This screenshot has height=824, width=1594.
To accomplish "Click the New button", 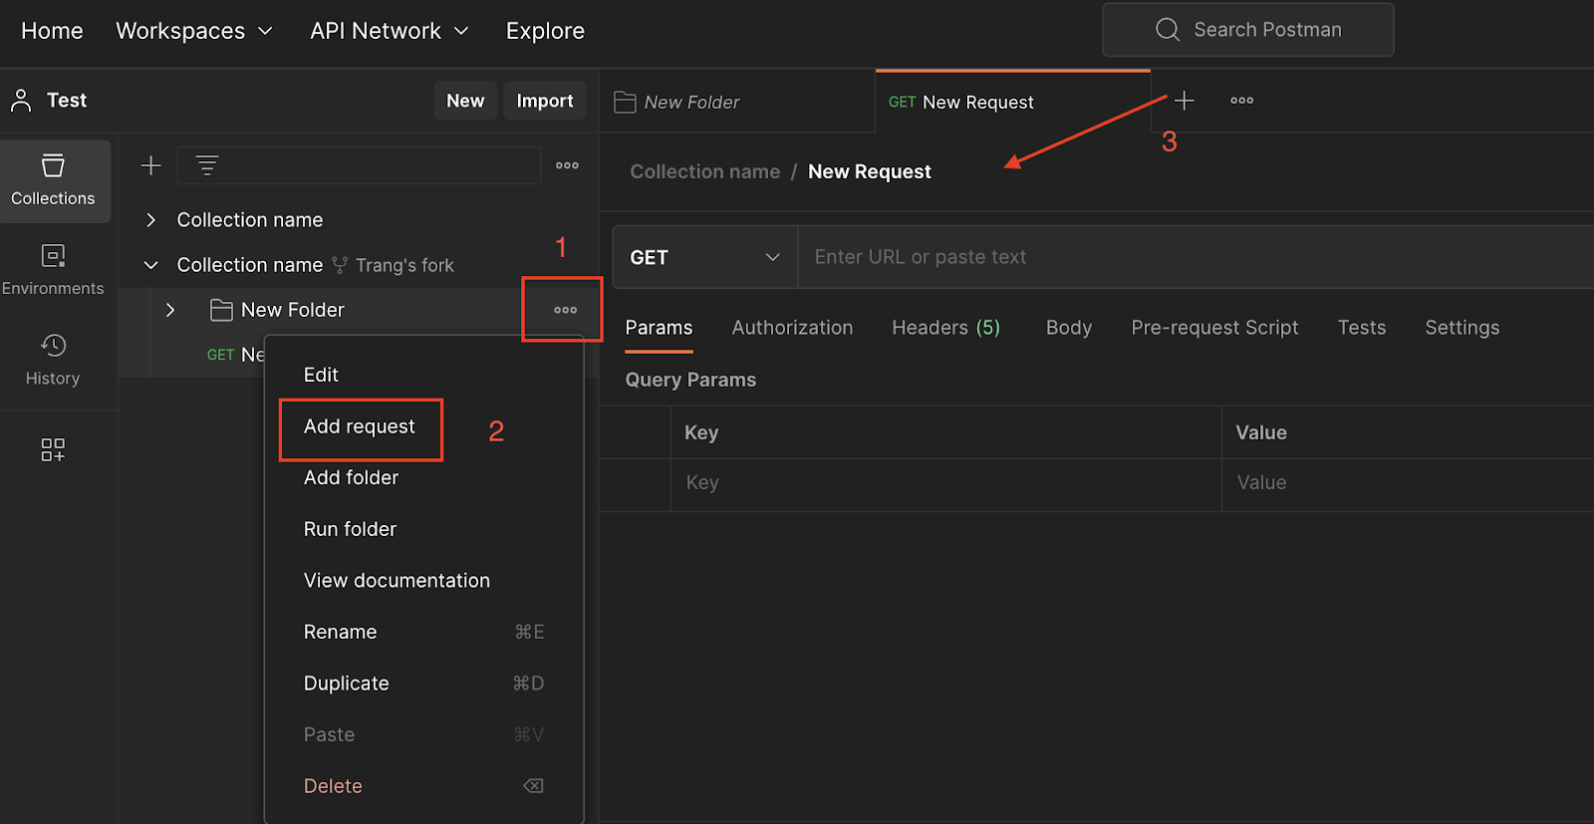I will (465, 101).
